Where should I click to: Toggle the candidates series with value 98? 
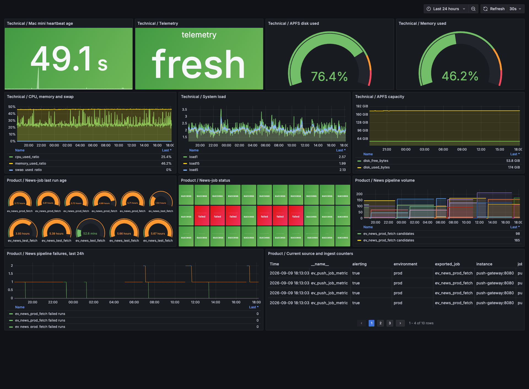pos(388,234)
